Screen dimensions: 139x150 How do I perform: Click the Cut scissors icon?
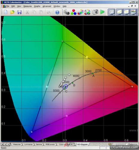pyautogui.click(x=27, y=12)
